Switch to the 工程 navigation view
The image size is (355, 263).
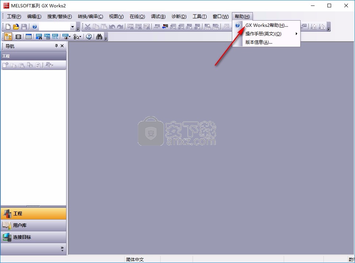(x=33, y=213)
